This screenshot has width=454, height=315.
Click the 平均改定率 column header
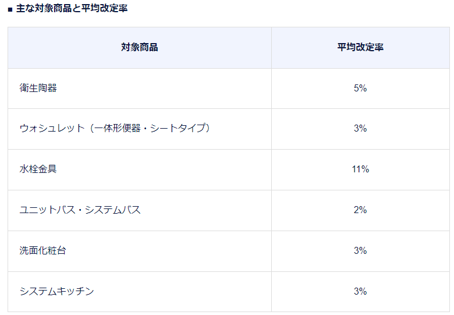[x=360, y=48]
